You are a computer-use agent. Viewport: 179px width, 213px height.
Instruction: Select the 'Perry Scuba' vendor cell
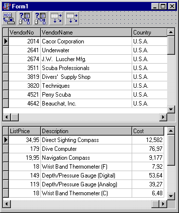pyautogui.click(x=86, y=95)
